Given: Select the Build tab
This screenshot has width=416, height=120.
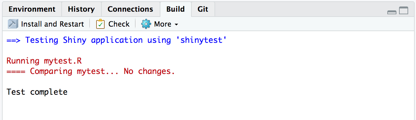Looking at the screenshot, I should point(175,9).
